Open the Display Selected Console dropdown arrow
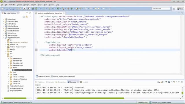Viewport: 185px width, 104px height. pos(171,82)
